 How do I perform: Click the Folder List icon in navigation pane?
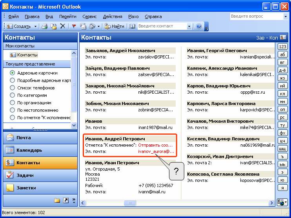57,200
